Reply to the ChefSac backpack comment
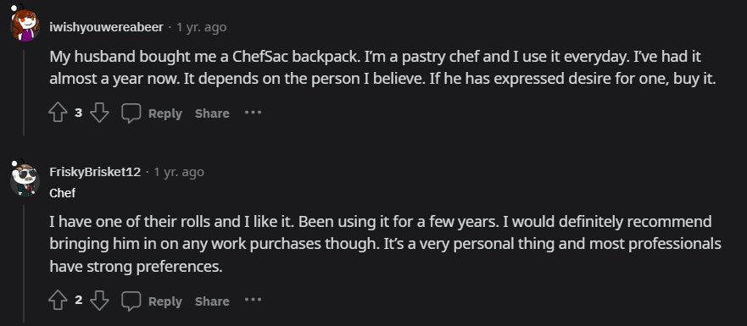747x326 pixels. (x=164, y=113)
